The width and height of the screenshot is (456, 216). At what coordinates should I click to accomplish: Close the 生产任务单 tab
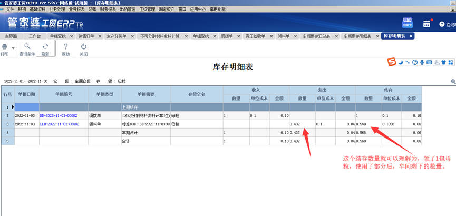(132, 36)
